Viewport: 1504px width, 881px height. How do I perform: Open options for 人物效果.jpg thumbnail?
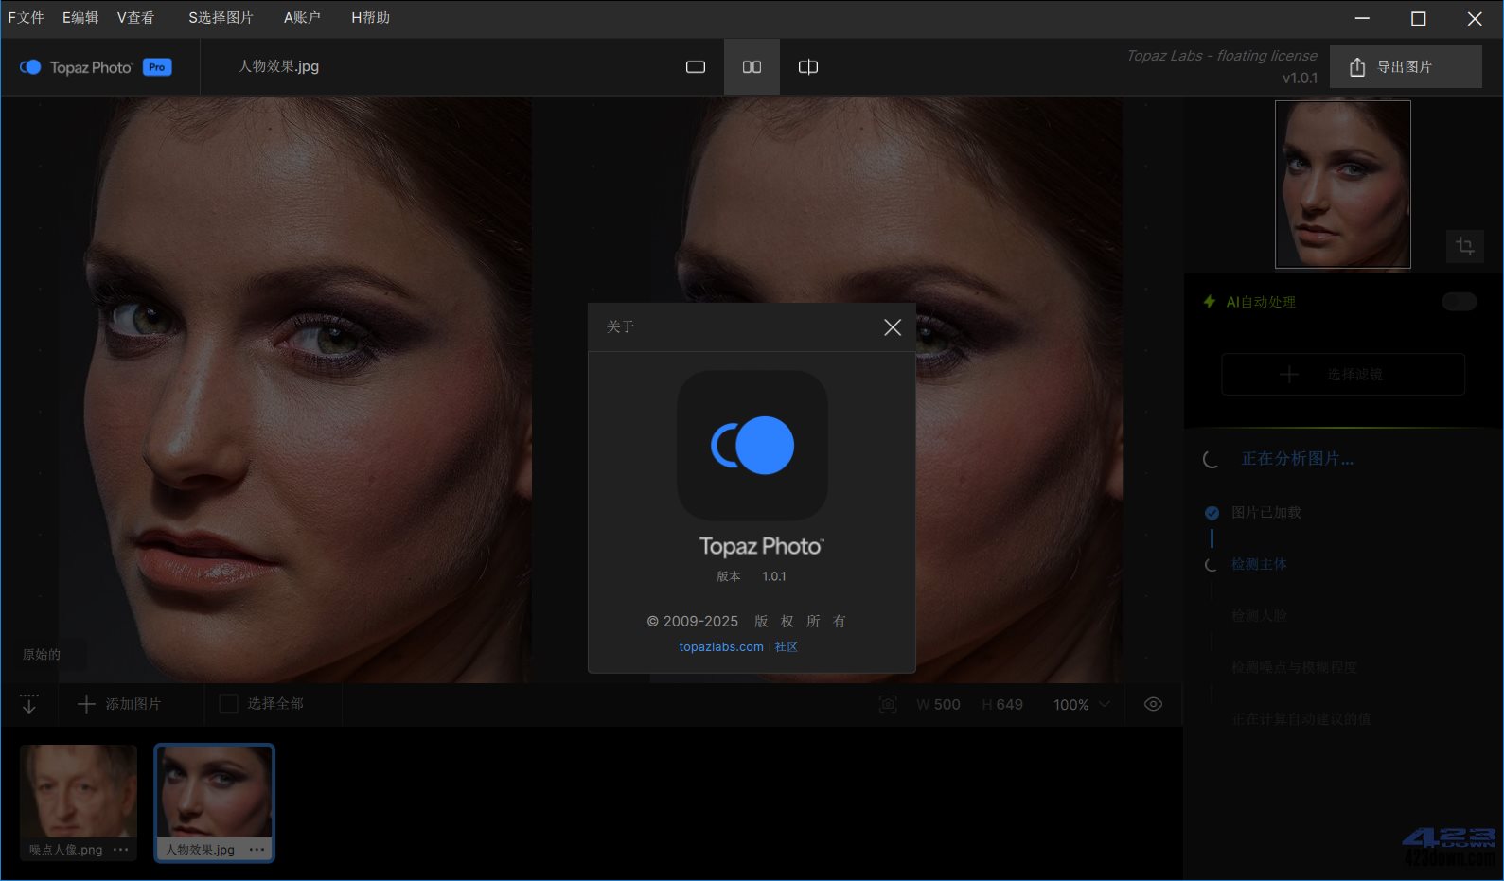[257, 850]
